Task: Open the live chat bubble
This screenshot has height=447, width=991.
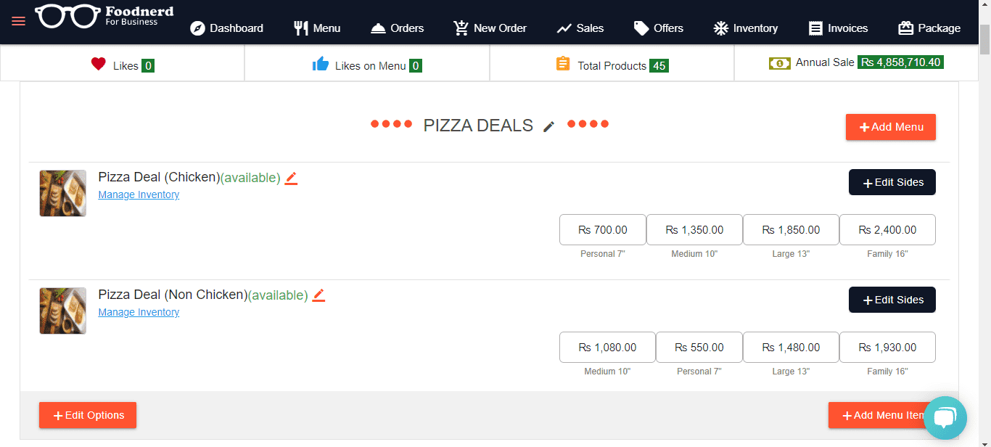Action: [x=945, y=418]
